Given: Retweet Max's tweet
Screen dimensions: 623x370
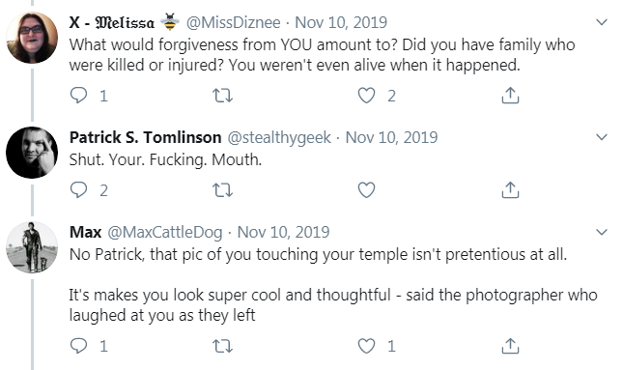Looking at the screenshot, I should (222, 346).
